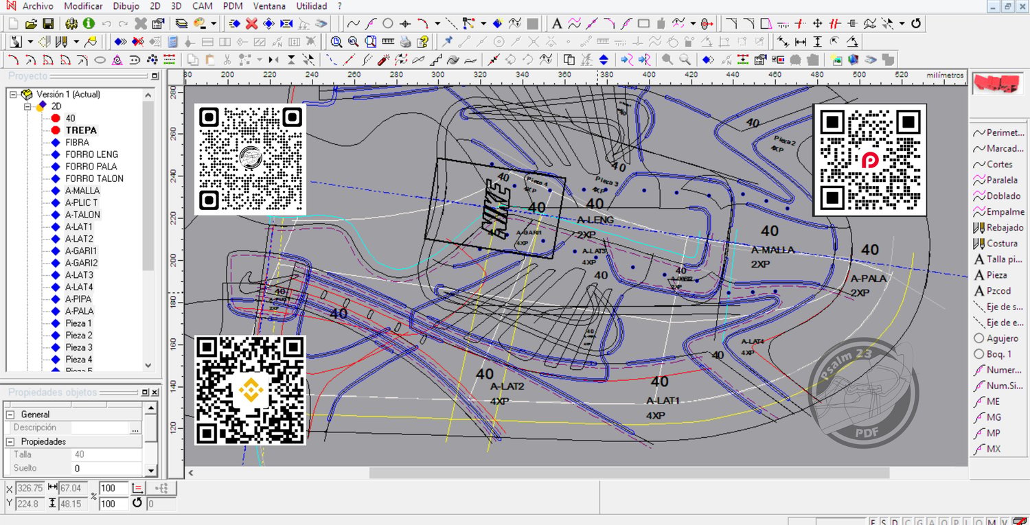Image resolution: width=1030 pixels, height=525 pixels.
Task: Click the red X delete icon in top toolbar
Action: [251, 23]
